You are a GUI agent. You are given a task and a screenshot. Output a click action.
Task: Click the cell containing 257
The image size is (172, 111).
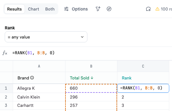coord(91,106)
